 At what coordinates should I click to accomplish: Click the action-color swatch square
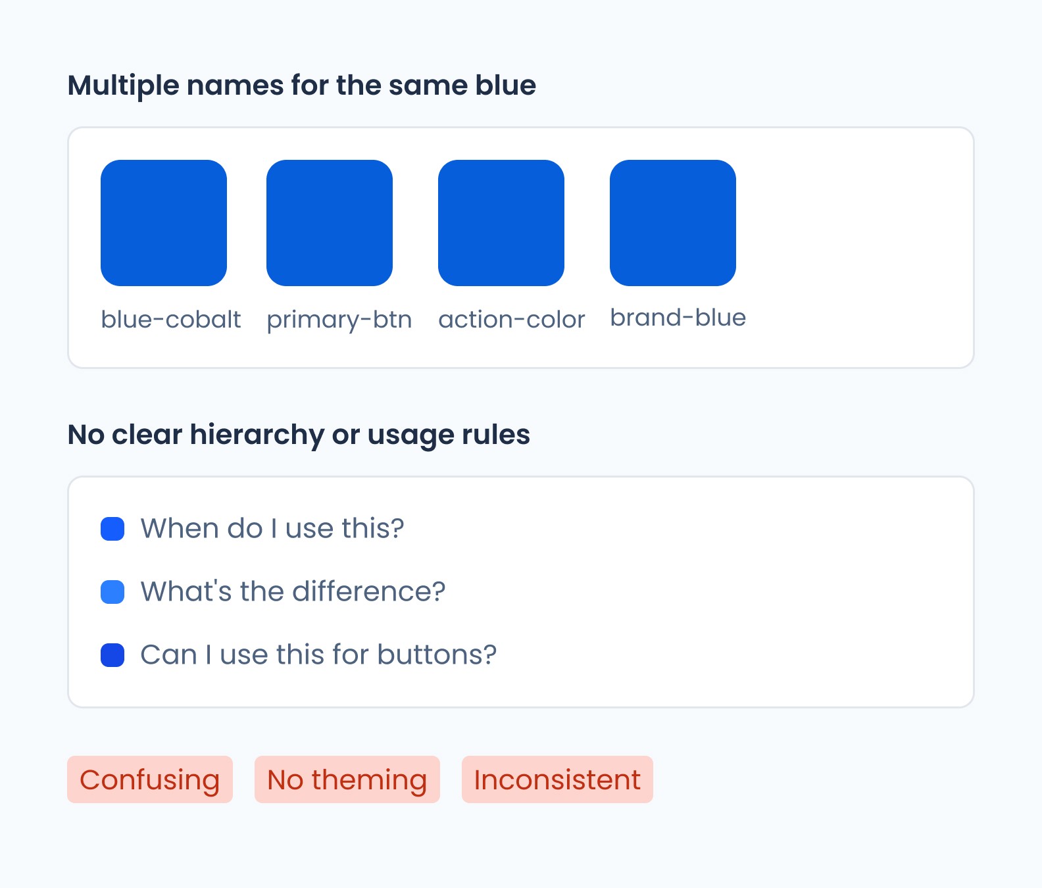pyautogui.click(x=501, y=223)
